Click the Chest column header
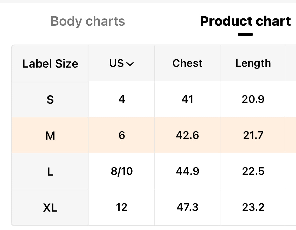The height and width of the screenshot is (230, 296). coord(187,63)
